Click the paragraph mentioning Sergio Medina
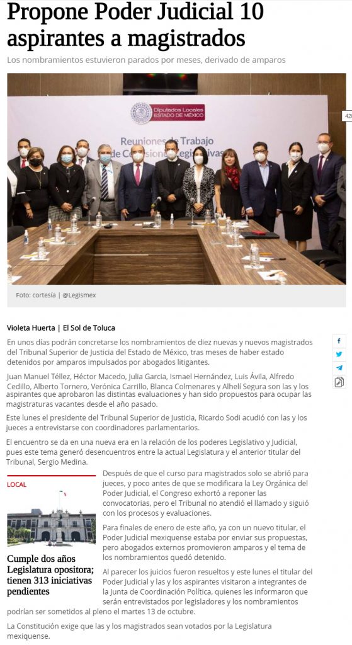Viewport: 352px width, 645px height. point(154,452)
